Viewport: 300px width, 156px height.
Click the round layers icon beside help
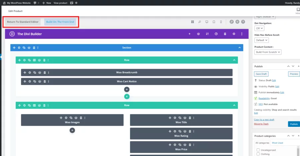(x=237, y=22)
